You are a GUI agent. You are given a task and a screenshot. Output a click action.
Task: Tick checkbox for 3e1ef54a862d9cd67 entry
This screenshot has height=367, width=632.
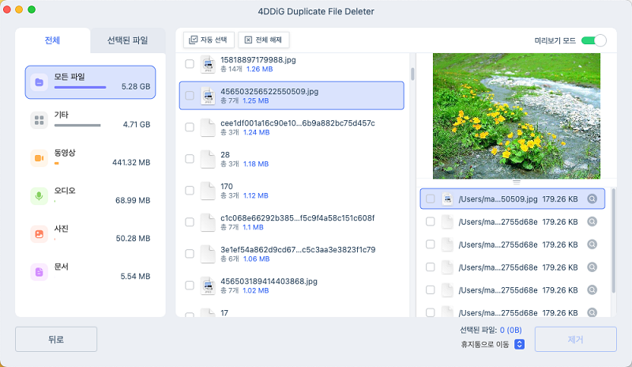click(190, 254)
